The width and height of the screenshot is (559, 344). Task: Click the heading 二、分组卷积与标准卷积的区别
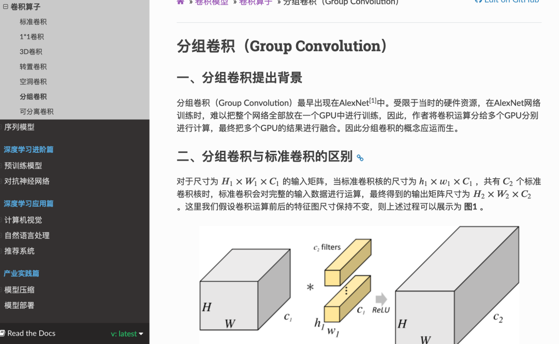click(264, 156)
